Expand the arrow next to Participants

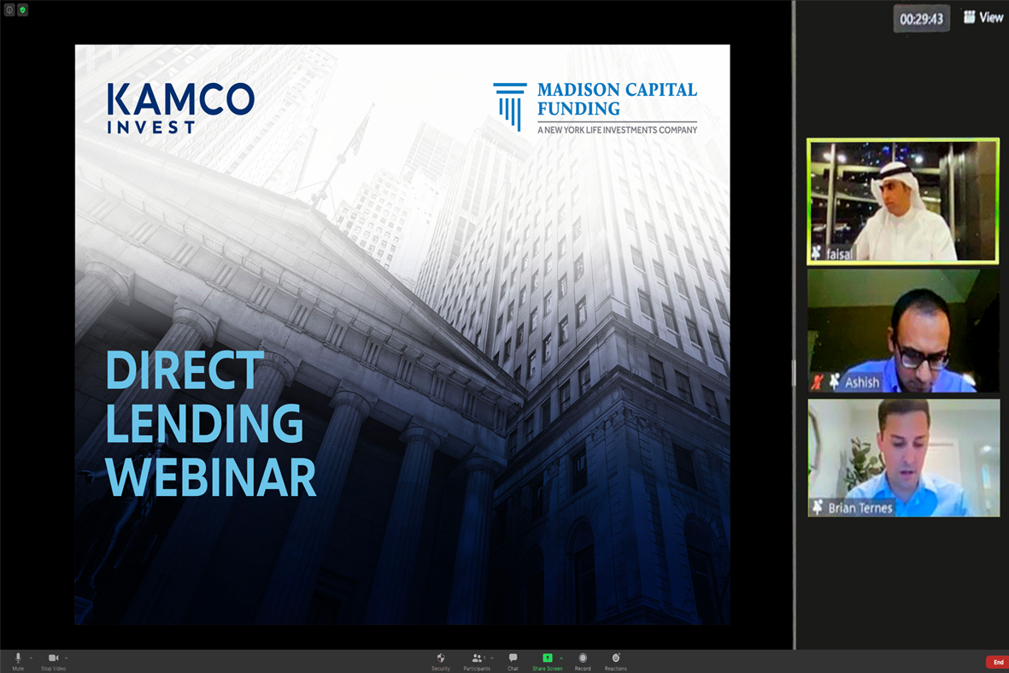coord(492,658)
